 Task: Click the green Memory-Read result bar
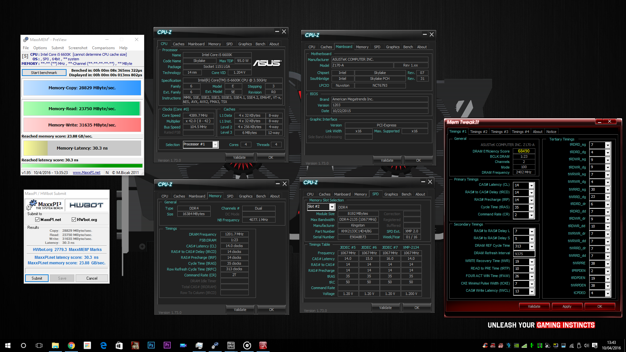coord(82,109)
